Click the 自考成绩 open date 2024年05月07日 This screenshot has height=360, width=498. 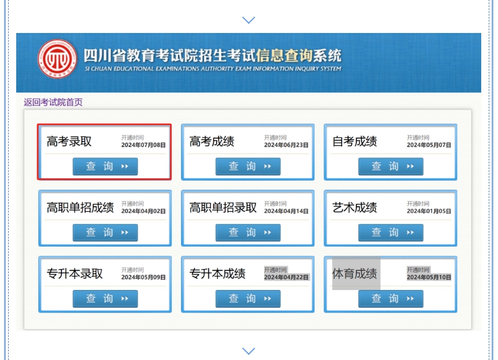429,145
